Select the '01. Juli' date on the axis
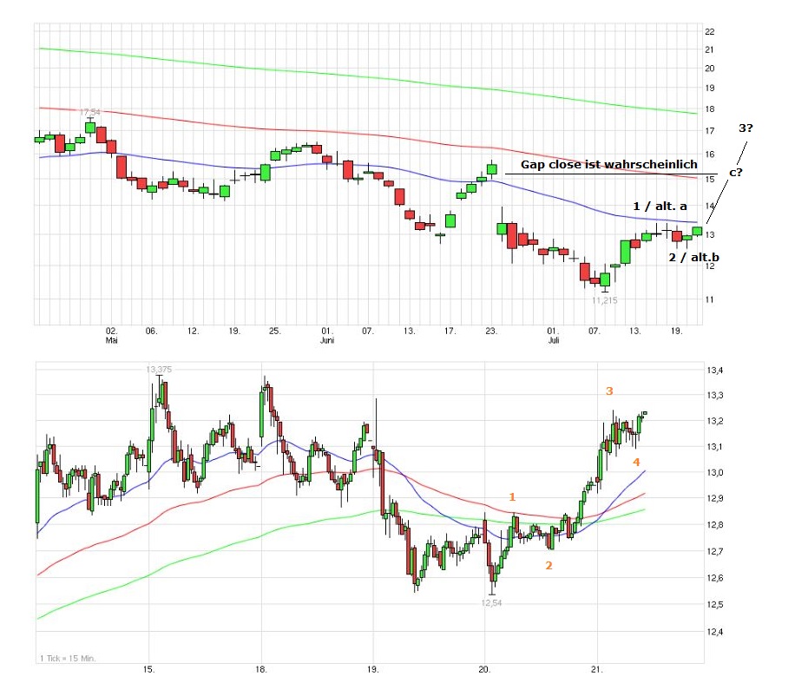This screenshot has width=808, height=683. pyautogui.click(x=553, y=336)
